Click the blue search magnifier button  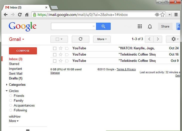pos(103,26)
